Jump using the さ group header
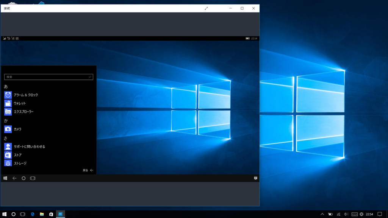The width and height of the screenshot is (388, 218). coord(6,138)
